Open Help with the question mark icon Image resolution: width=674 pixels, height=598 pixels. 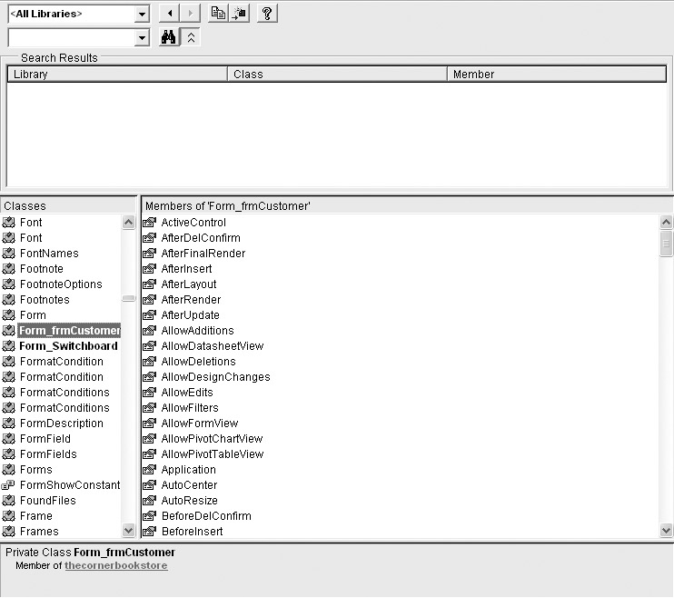coord(267,14)
